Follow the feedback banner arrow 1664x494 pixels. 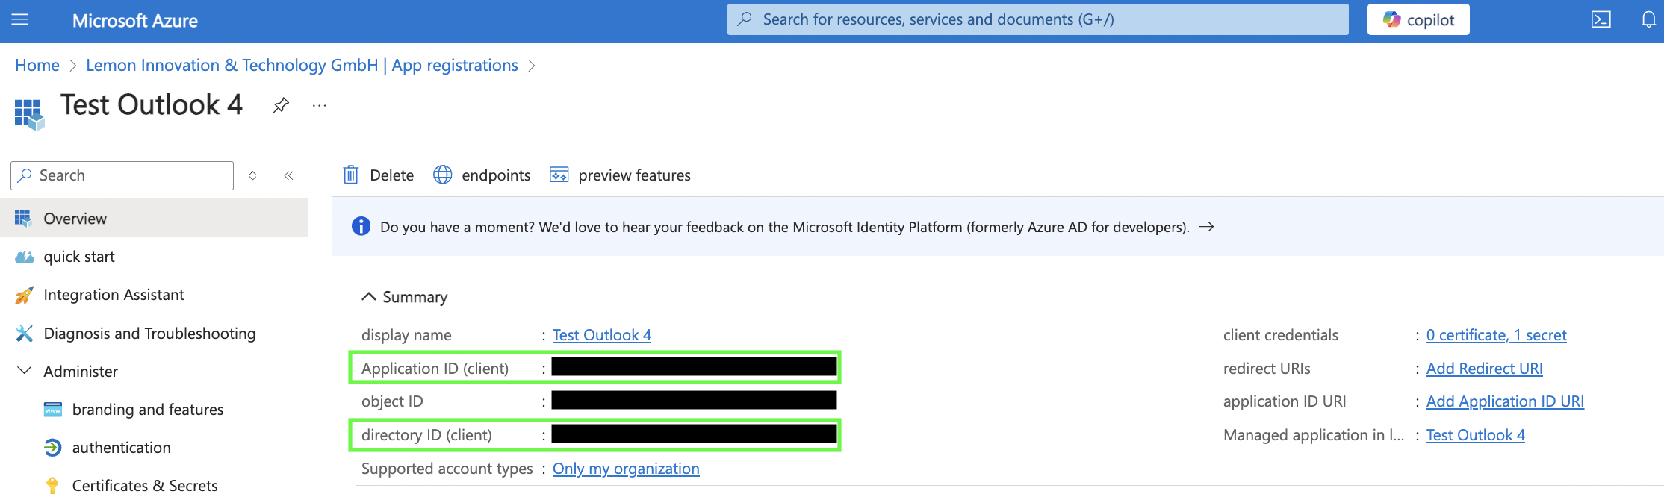pos(1206,227)
